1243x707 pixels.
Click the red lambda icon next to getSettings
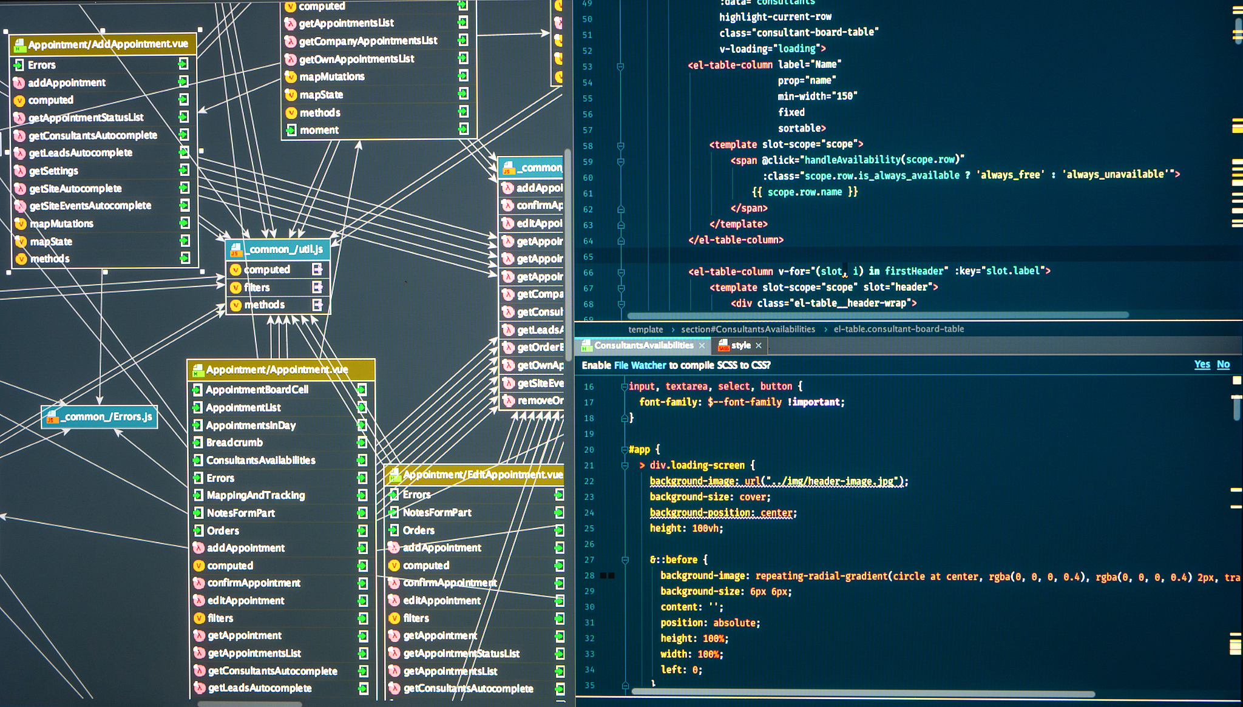coord(20,171)
